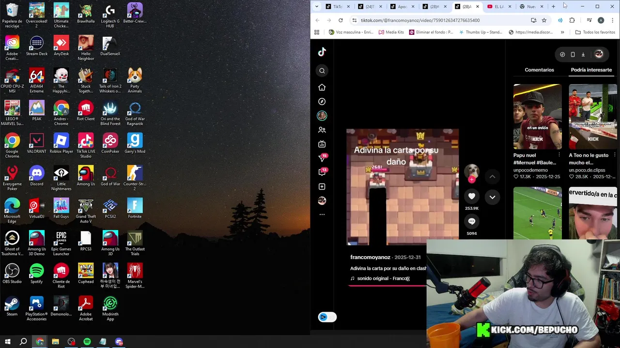The height and width of the screenshot is (348, 620).
Task: Open Fortnite desktop shortcut
Action: point(135,208)
